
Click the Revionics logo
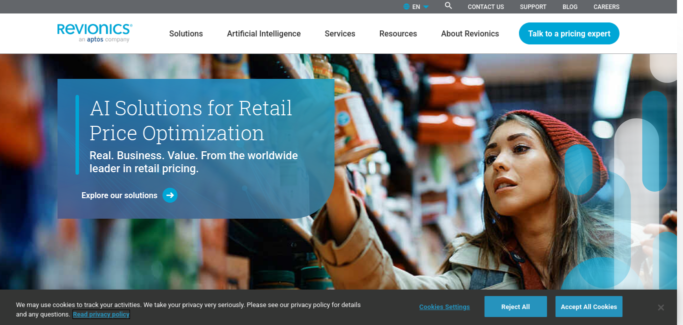click(94, 33)
